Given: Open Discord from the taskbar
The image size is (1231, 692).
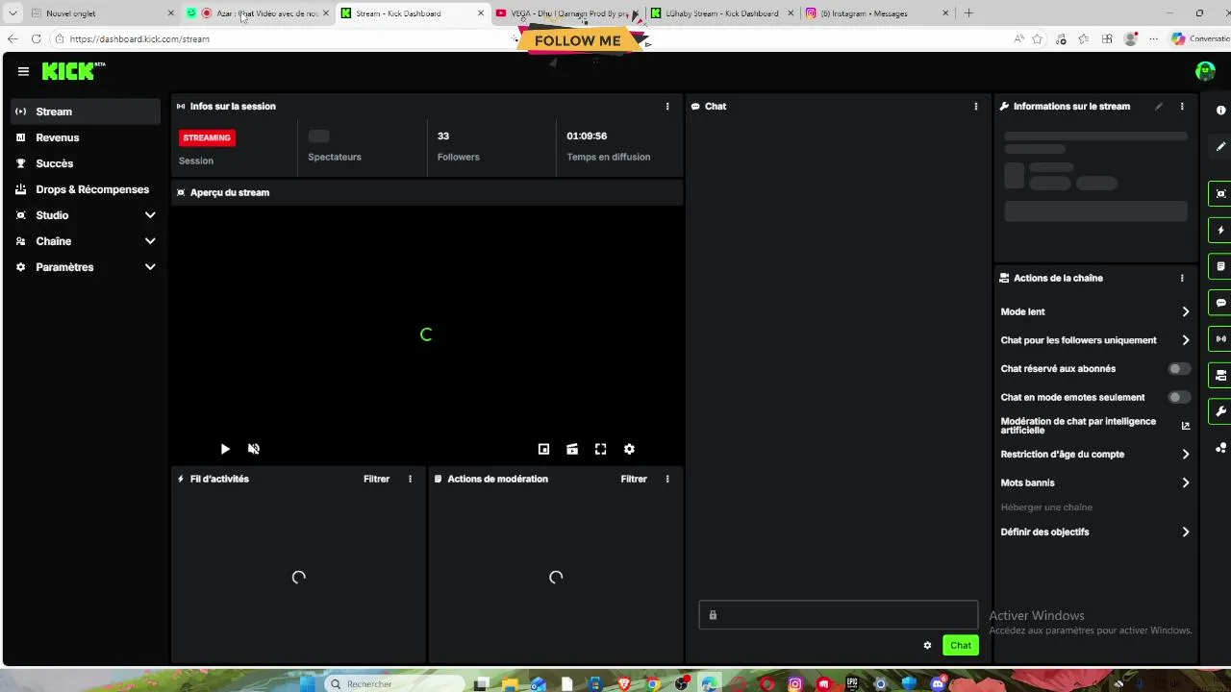Looking at the screenshot, I should coord(938,684).
